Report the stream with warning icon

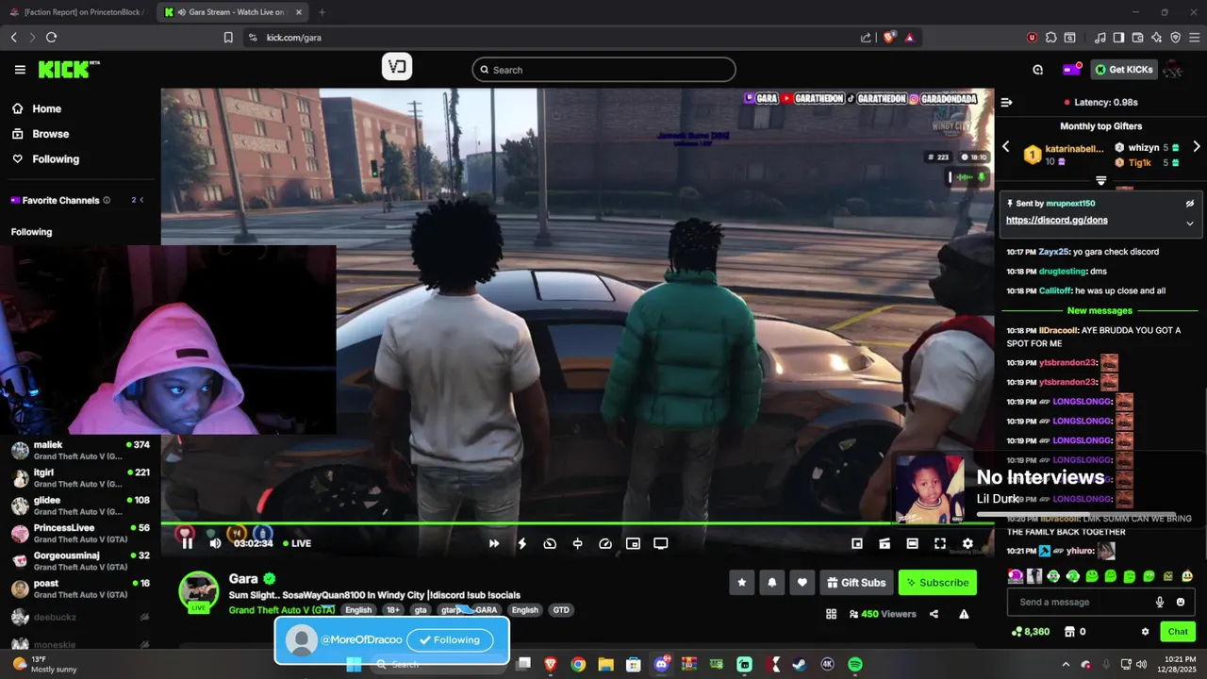click(964, 614)
